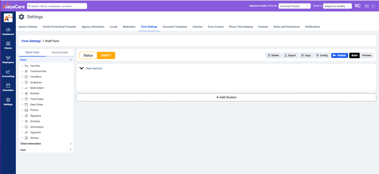Click the logout icon in the header
The height and width of the screenshot is (174, 379).
374,6
